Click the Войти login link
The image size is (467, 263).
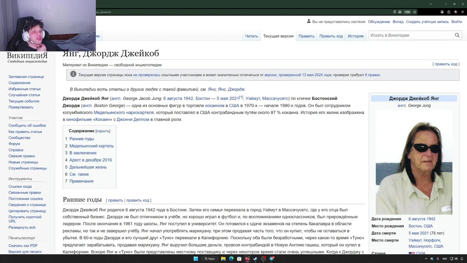click(456, 22)
